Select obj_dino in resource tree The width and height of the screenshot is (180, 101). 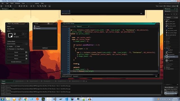click(170, 52)
